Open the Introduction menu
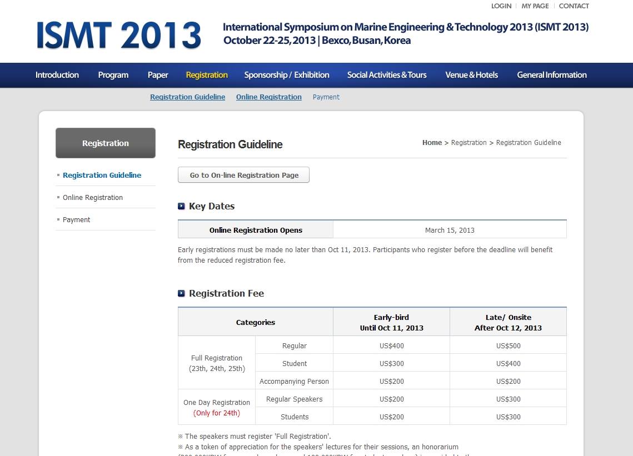The width and height of the screenshot is (633, 456). 57,75
